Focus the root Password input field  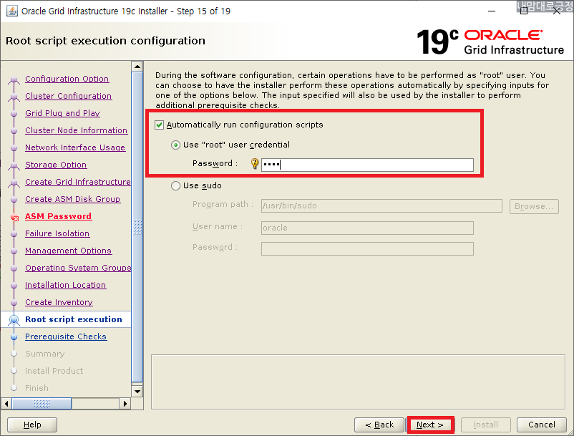click(x=367, y=165)
